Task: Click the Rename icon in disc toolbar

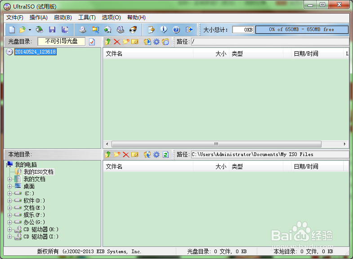Action: coord(134,42)
